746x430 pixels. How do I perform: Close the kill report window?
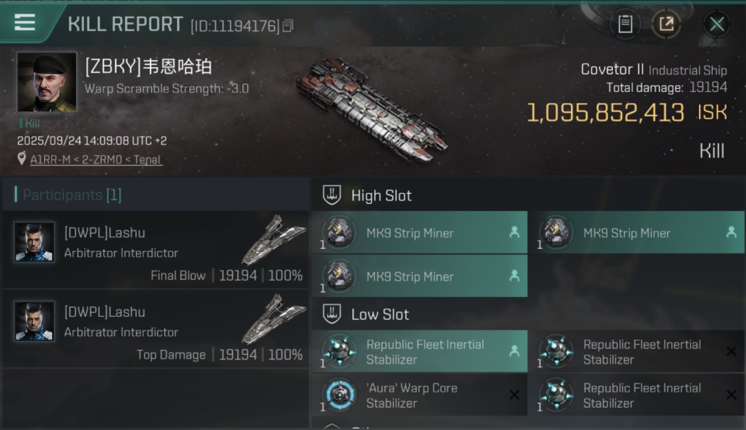[717, 24]
